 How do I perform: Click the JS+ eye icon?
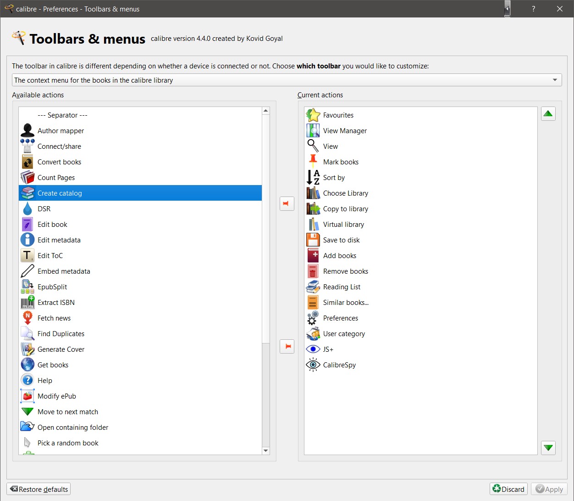pos(313,349)
